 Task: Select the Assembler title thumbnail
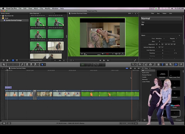162,74
